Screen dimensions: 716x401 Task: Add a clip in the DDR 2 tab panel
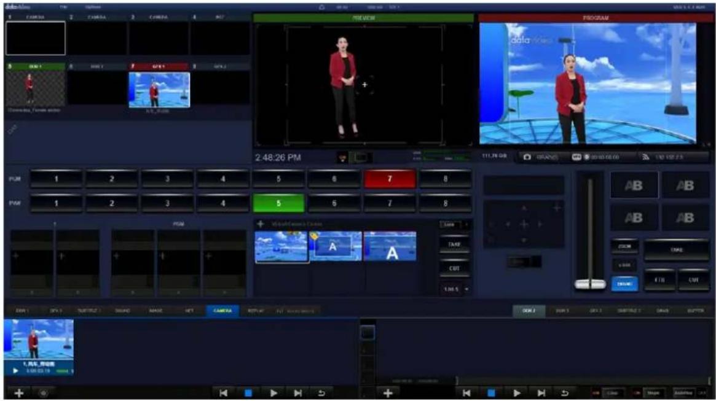click(388, 393)
